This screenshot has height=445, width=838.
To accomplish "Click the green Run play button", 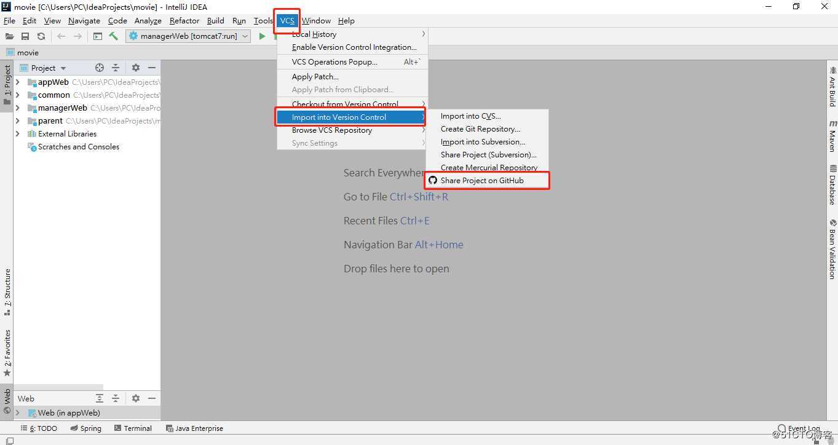I will [262, 36].
